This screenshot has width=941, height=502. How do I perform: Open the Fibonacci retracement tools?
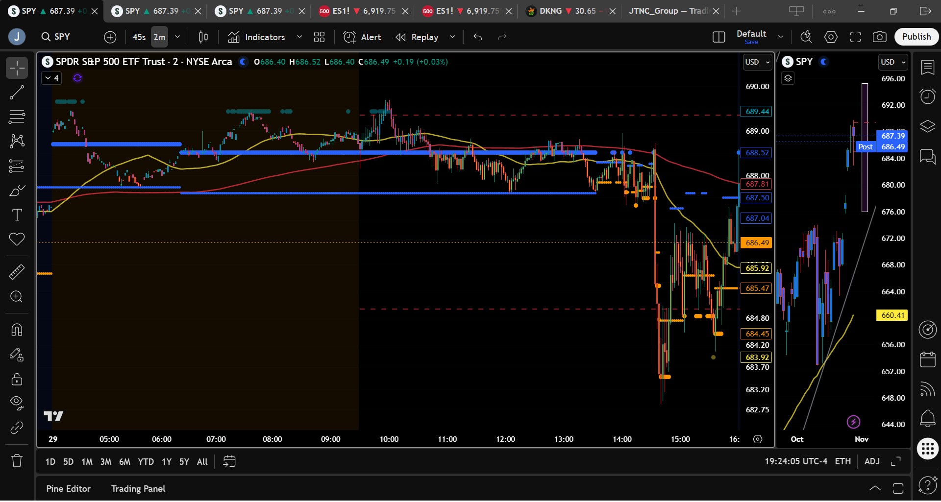tap(17, 117)
